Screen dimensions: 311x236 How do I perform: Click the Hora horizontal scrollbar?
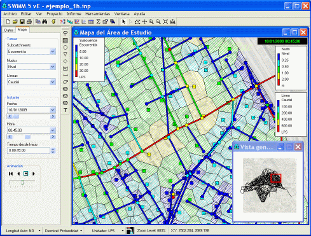pos(31,137)
